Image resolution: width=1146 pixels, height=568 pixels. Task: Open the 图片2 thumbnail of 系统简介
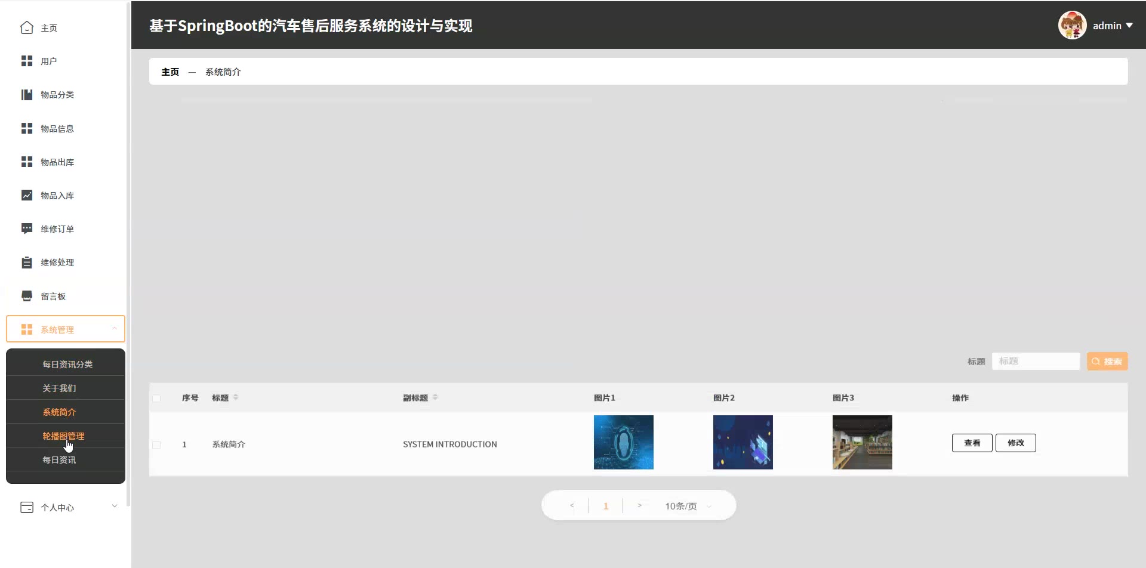click(x=743, y=442)
